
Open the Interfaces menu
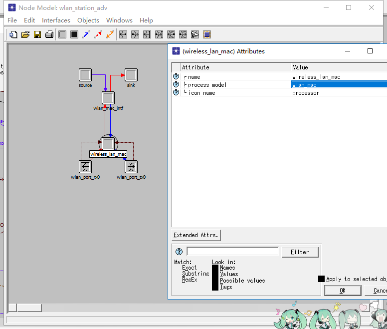(x=56, y=20)
